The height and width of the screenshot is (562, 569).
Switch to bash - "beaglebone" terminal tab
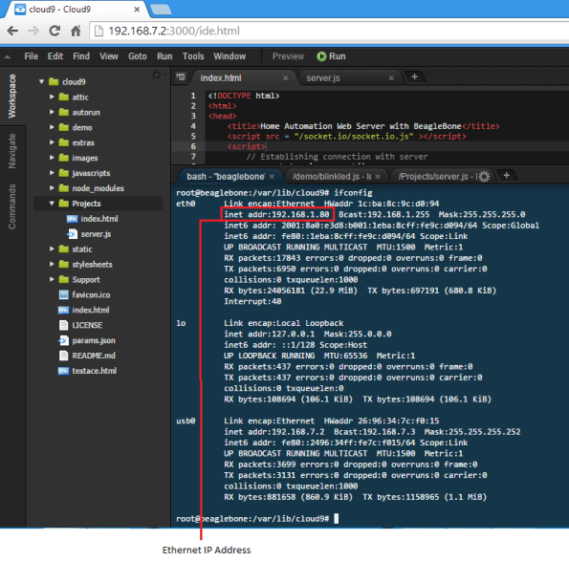(x=226, y=177)
